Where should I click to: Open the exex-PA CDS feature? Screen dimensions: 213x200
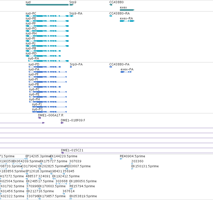126,72
